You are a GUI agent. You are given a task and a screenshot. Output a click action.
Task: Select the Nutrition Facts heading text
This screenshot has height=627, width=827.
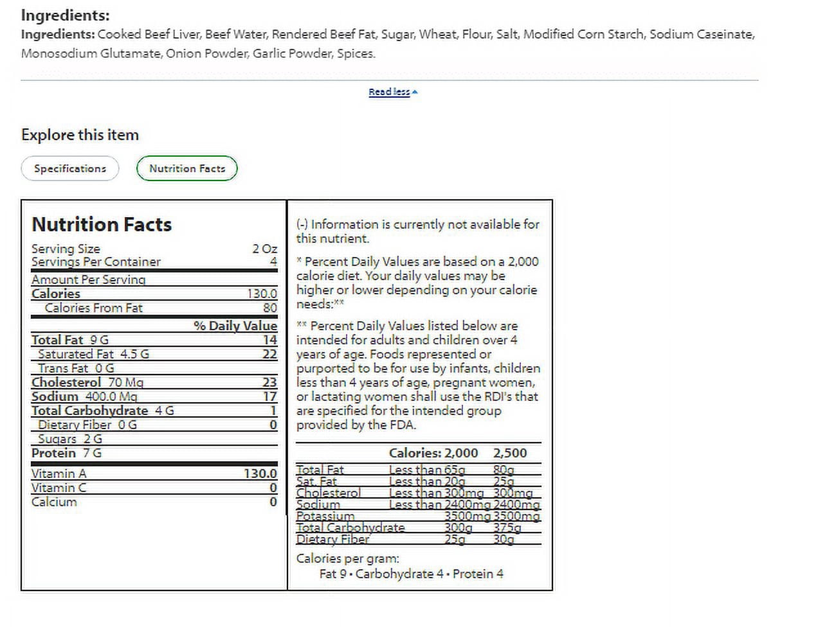(102, 224)
